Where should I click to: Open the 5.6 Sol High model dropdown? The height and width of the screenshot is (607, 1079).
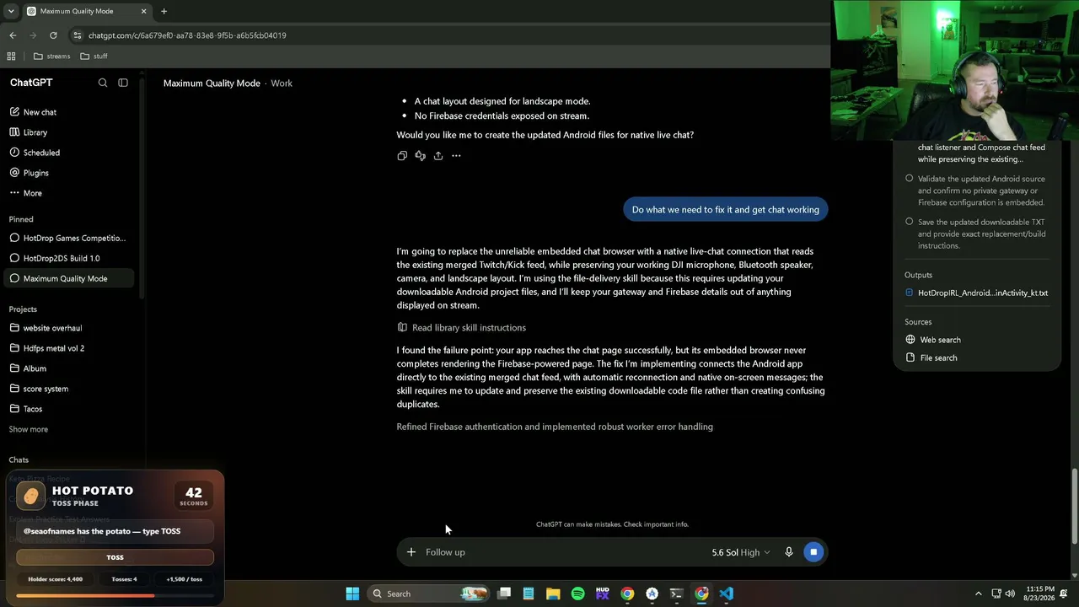(741, 552)
